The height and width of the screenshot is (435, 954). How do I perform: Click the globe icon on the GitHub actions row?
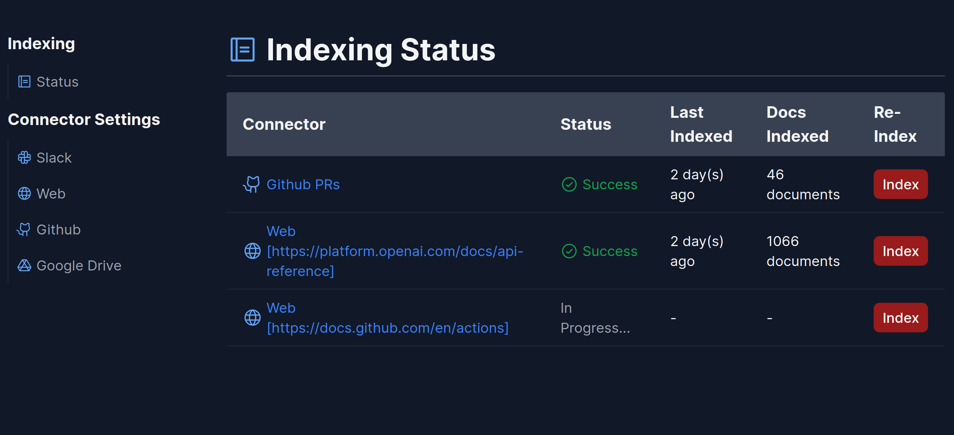tap(252, 318)
